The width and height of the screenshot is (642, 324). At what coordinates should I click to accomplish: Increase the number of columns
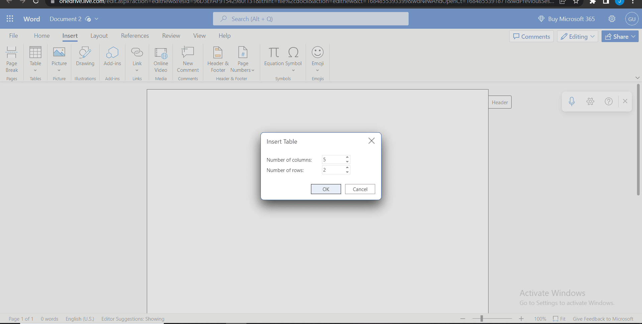(347, 157)
